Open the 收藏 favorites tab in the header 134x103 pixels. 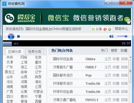[x=124, y=50]
